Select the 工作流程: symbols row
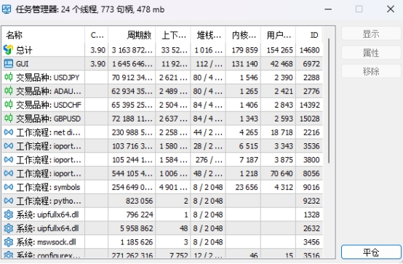This screenshot has width=403, height=264. point(162,187)
